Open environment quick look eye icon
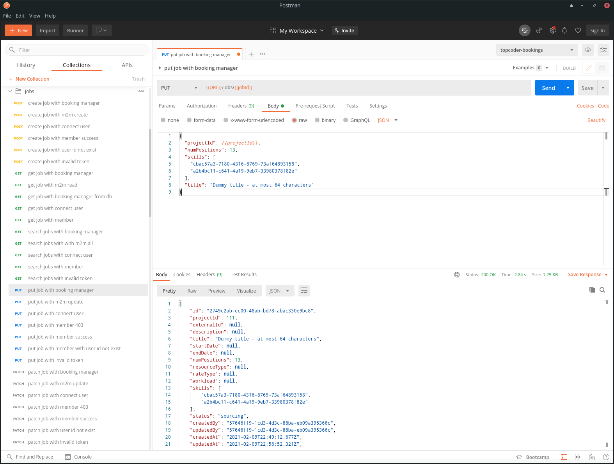Screen dimensions: 614x464 [588, 50]
